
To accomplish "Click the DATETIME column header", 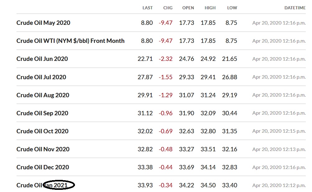I will click(x=295, y=8).
